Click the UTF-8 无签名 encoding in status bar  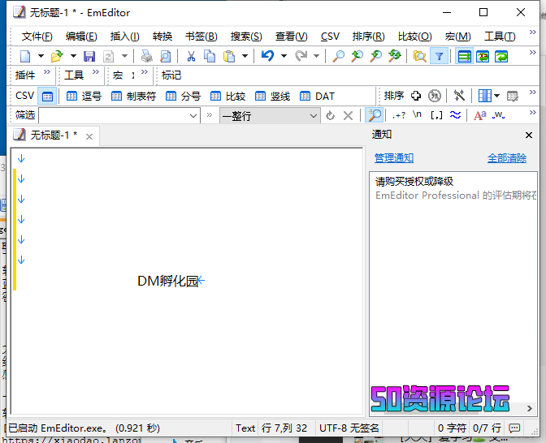(349, 428)
